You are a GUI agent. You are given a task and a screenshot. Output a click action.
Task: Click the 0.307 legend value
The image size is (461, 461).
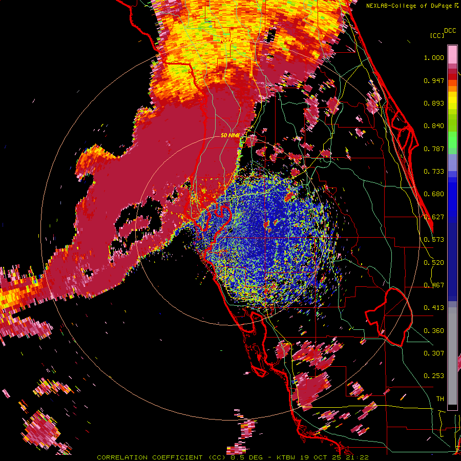click(434, 353)
